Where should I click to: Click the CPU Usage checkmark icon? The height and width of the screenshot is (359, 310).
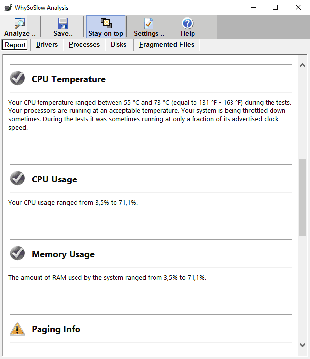(x=17, y=179)
